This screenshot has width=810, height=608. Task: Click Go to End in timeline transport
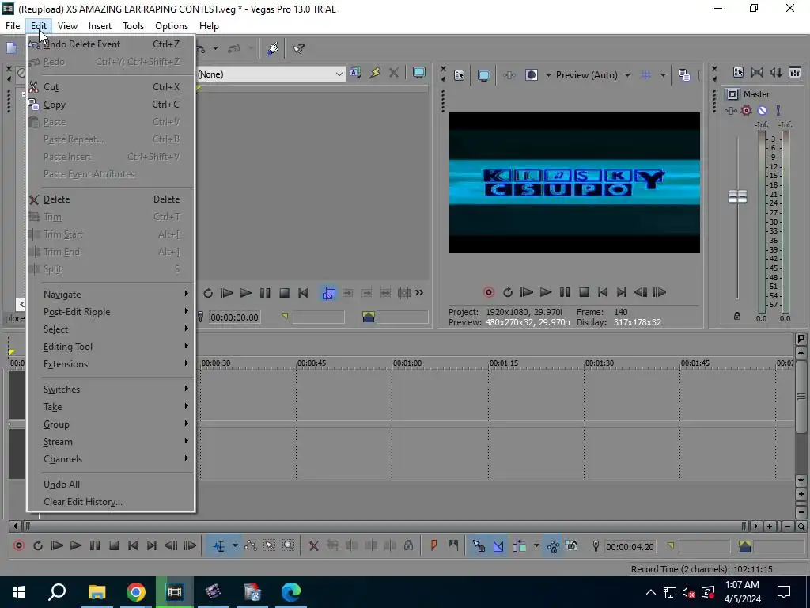(152, 546)
